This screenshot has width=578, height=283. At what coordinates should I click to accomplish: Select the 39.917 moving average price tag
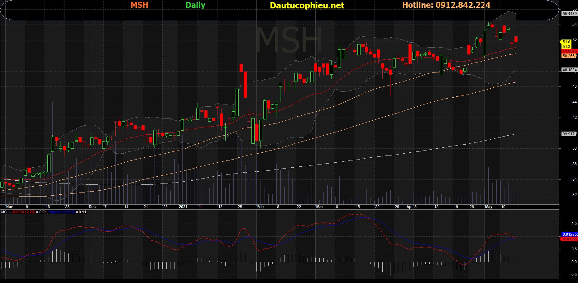(569, 134)
